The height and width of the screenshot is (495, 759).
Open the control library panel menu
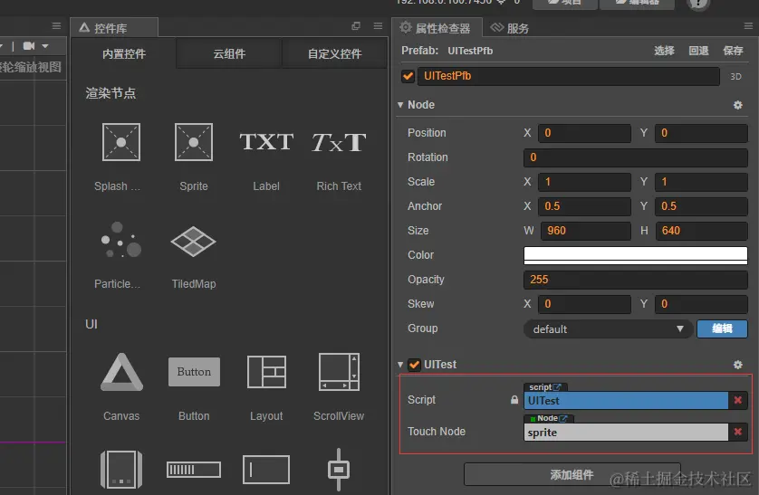(378, 26)
